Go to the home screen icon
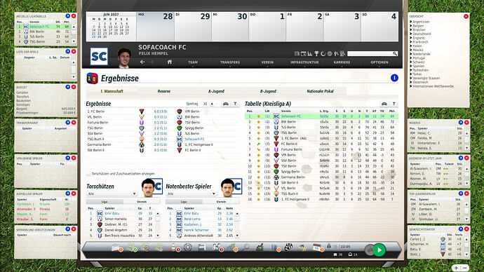The image size is (484, 272). pyautogui.click(x=170, y=62)
